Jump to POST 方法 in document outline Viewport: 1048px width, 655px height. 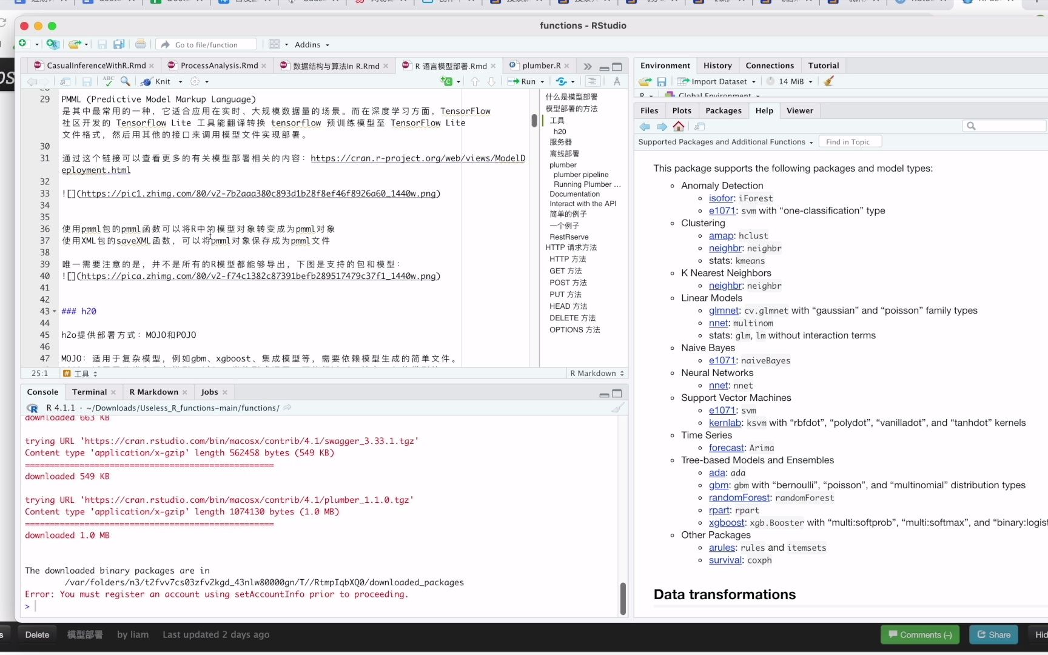[x=568, y=283]
